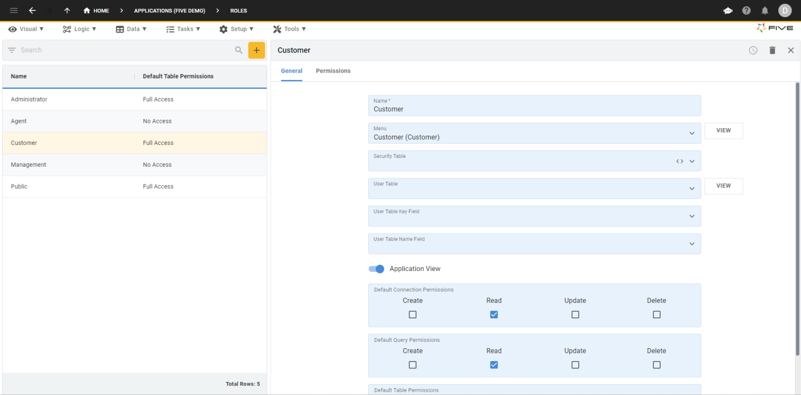Screen dimensions: 801x395
Task: Uncheck Read under Default Query Permissions
Action: (494, 365)
